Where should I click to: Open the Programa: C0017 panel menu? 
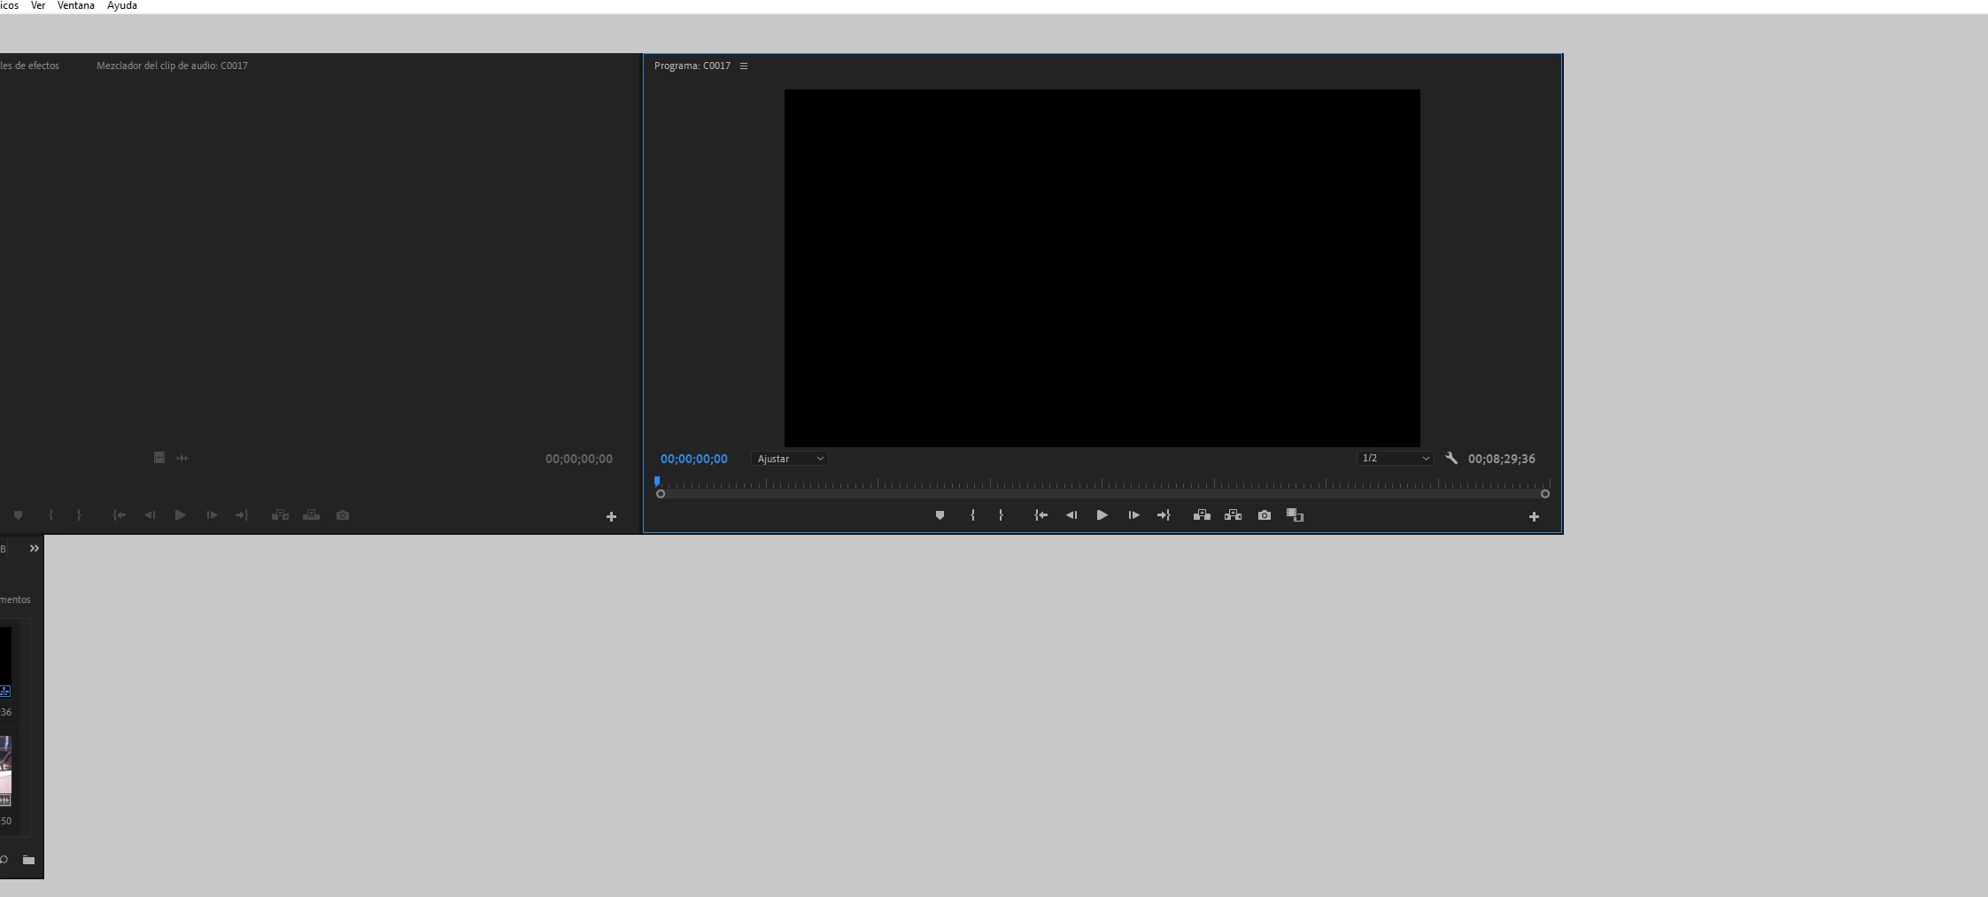coord(744,66)
